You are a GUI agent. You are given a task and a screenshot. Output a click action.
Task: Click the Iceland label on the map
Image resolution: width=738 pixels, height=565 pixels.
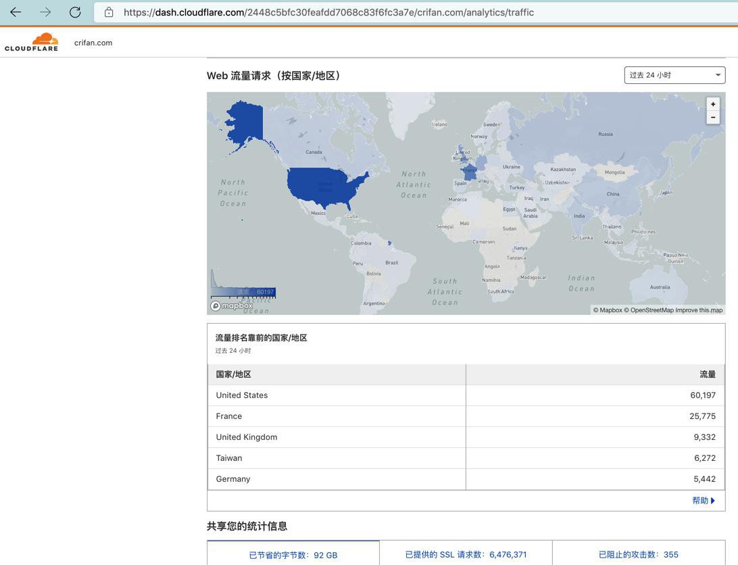[x=439, y=125]
